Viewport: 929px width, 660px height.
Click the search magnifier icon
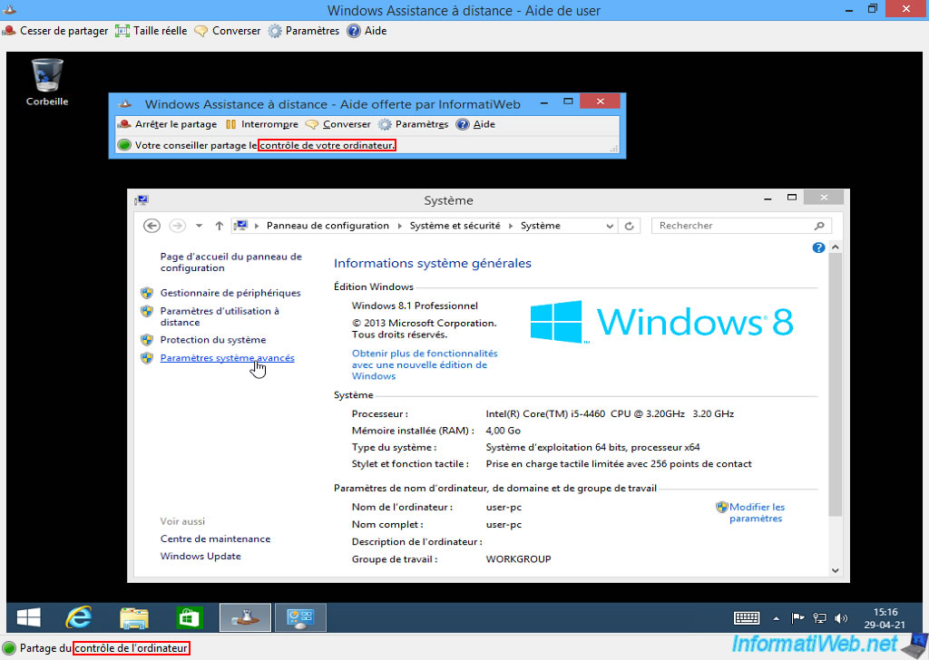tap(819, 226)
